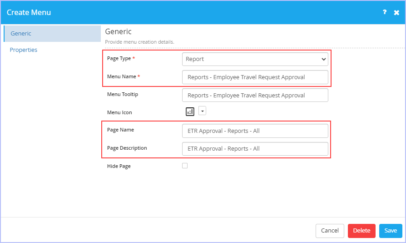Open the help question mark icon

[385, 12]
